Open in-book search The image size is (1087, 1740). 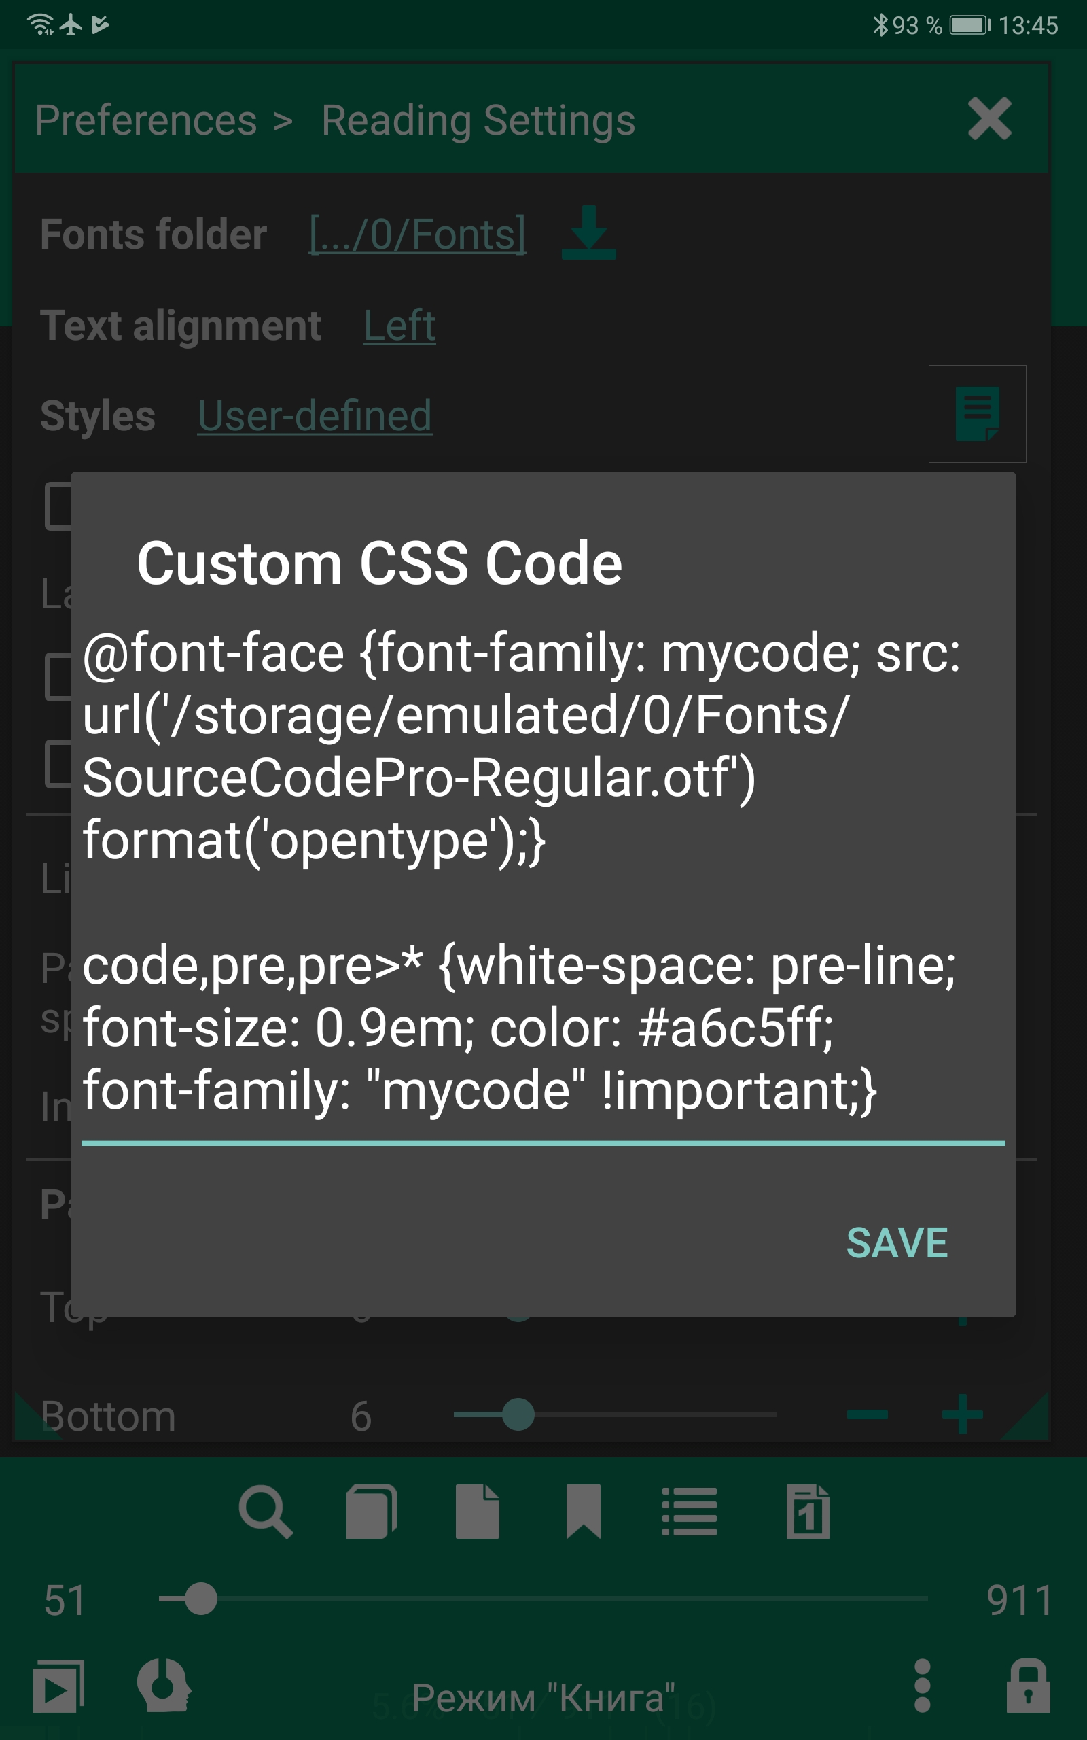pos(266,1512)
